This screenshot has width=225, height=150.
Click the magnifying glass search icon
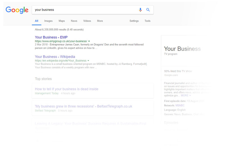pyautogui.click(x=148, y=10)
